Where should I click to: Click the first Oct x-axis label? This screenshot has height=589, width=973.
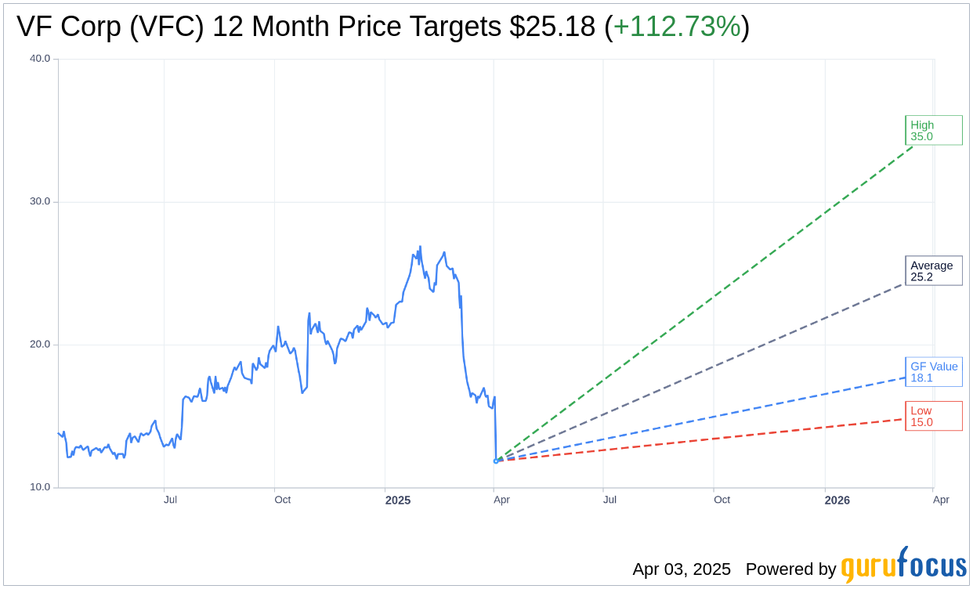click(x=282, y=500)
